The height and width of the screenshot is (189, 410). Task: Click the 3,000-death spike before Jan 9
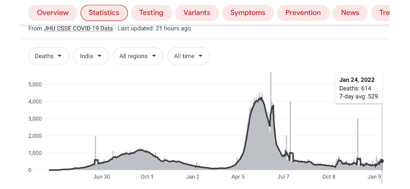[357, 123]
